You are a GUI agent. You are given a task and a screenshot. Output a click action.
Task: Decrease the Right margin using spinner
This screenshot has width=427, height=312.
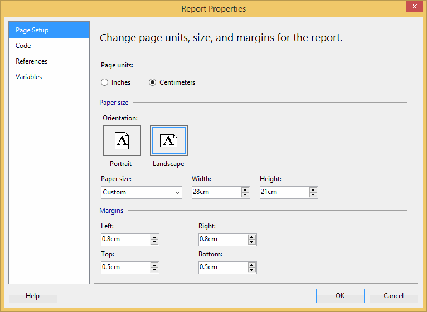pos(252,242)
